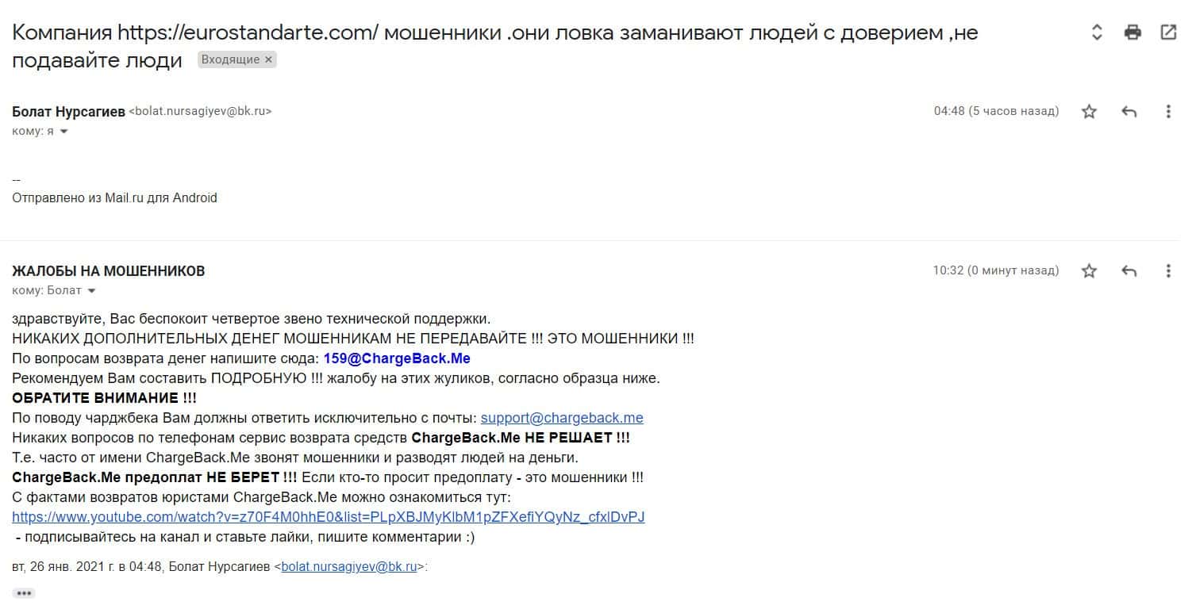Screen dimensions: 1192x613
Task: Expand recipient details under Болат Нурсагиев
Action: point(64,132)
